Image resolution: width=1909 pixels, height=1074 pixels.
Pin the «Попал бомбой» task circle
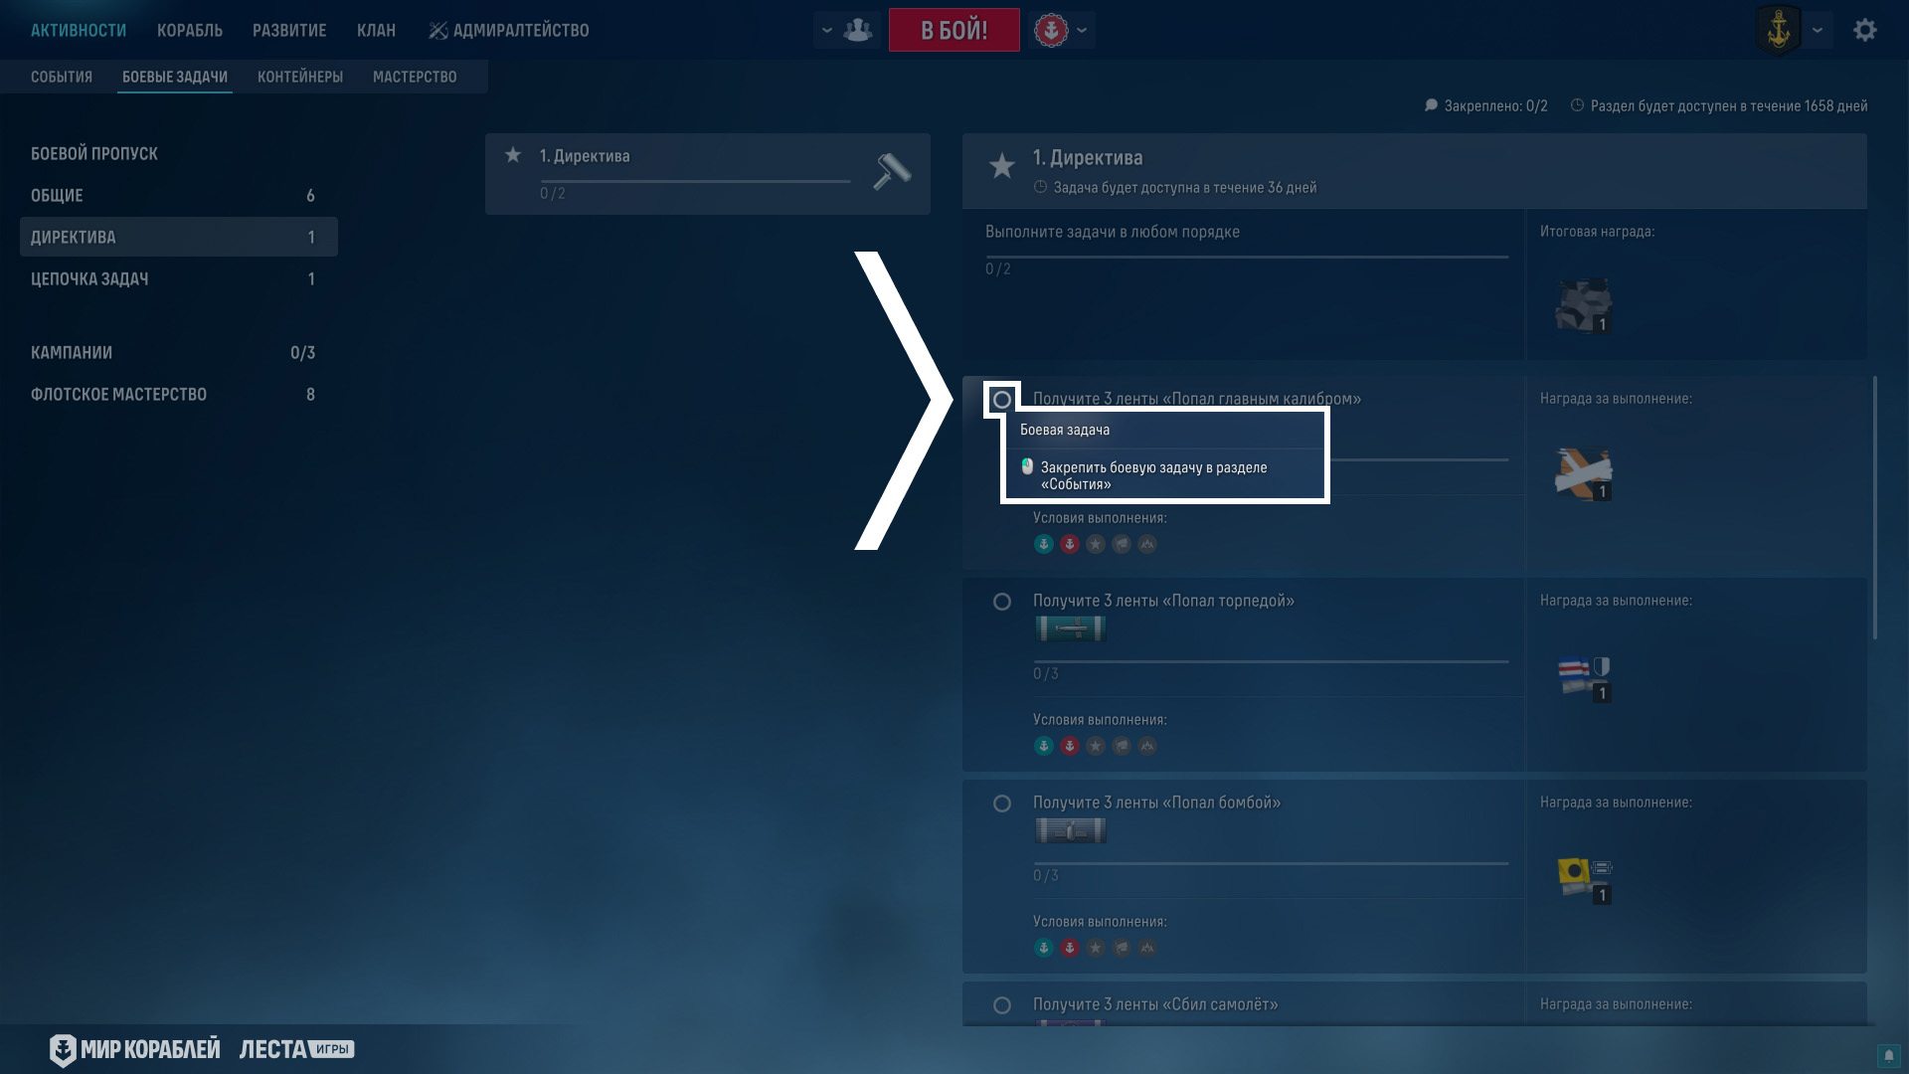click(x=1002, y=804)
